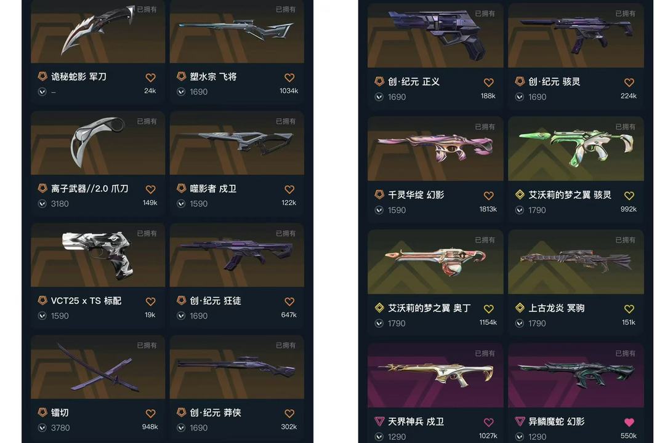665x443 pixels.
Task: Unfavorite the 异鳞魔蛇 幻影 pink heart
Action: coord(629,422)
